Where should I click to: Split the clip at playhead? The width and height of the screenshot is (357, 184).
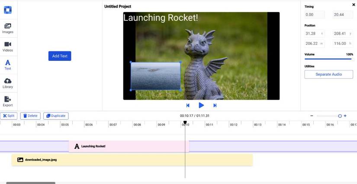(9, 116)
